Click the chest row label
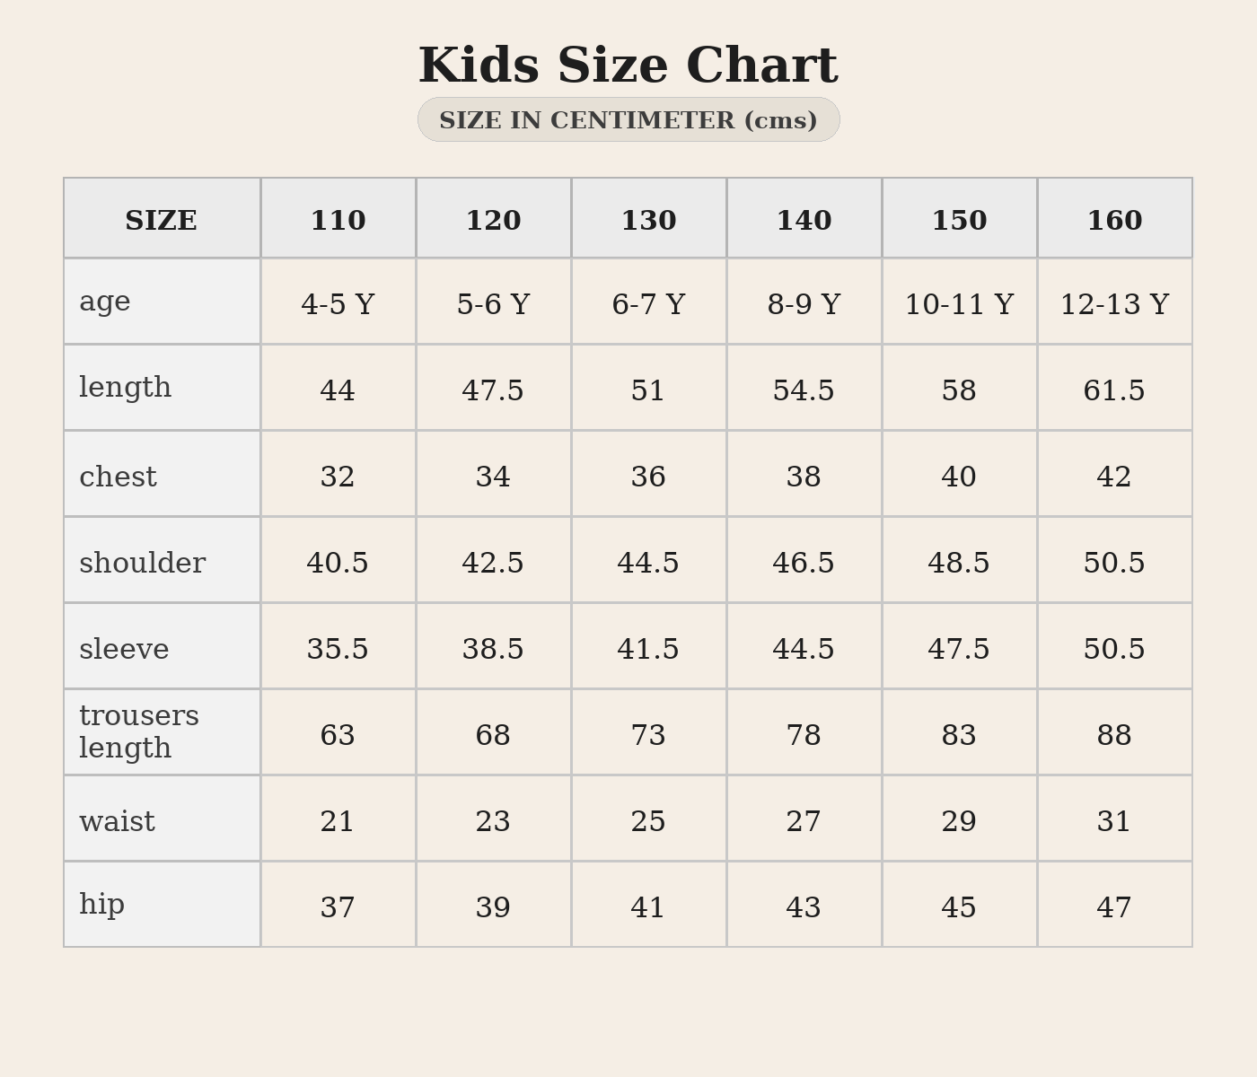Screen dimensions: 1257x1077 [x=118, y=477]
